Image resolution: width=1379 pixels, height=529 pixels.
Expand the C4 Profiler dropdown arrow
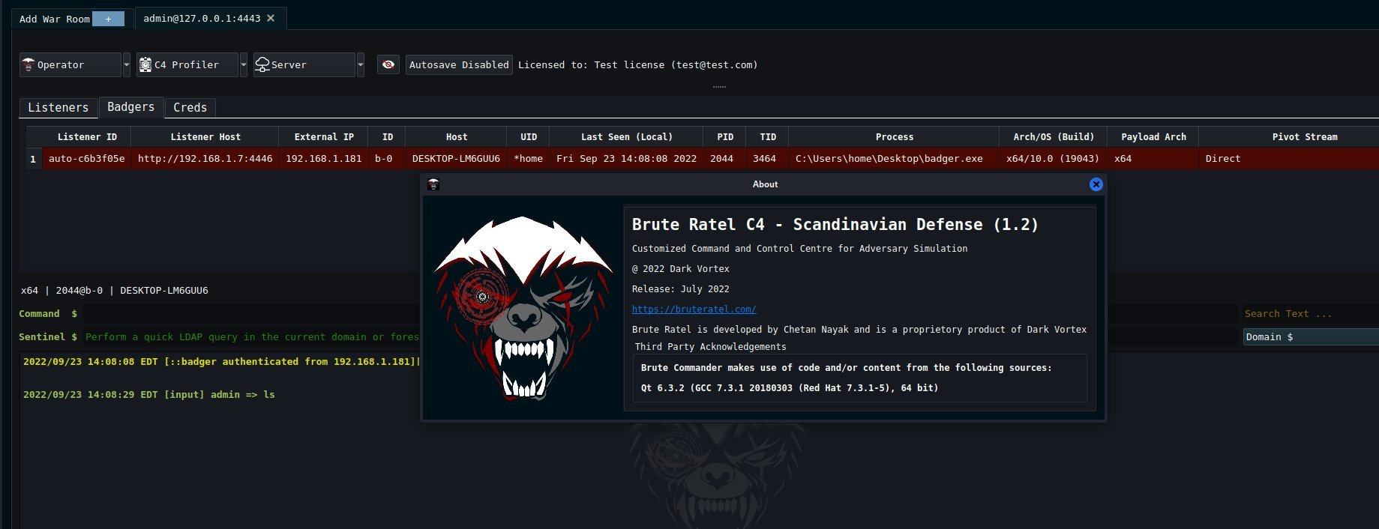(243, 64)
